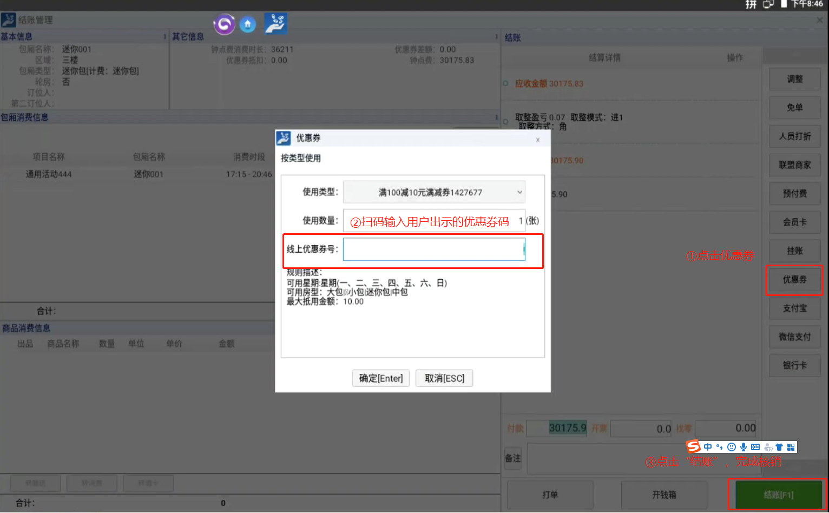Click the 拼 input method status icon
This screenshot has height=513, width=829.
pyautogui.click(x=751, y=4)
